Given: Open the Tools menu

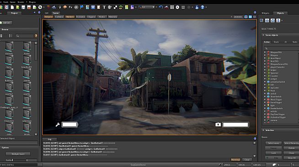Looking at the screenshot, I should pyautogui.click(x=6, y=2).
